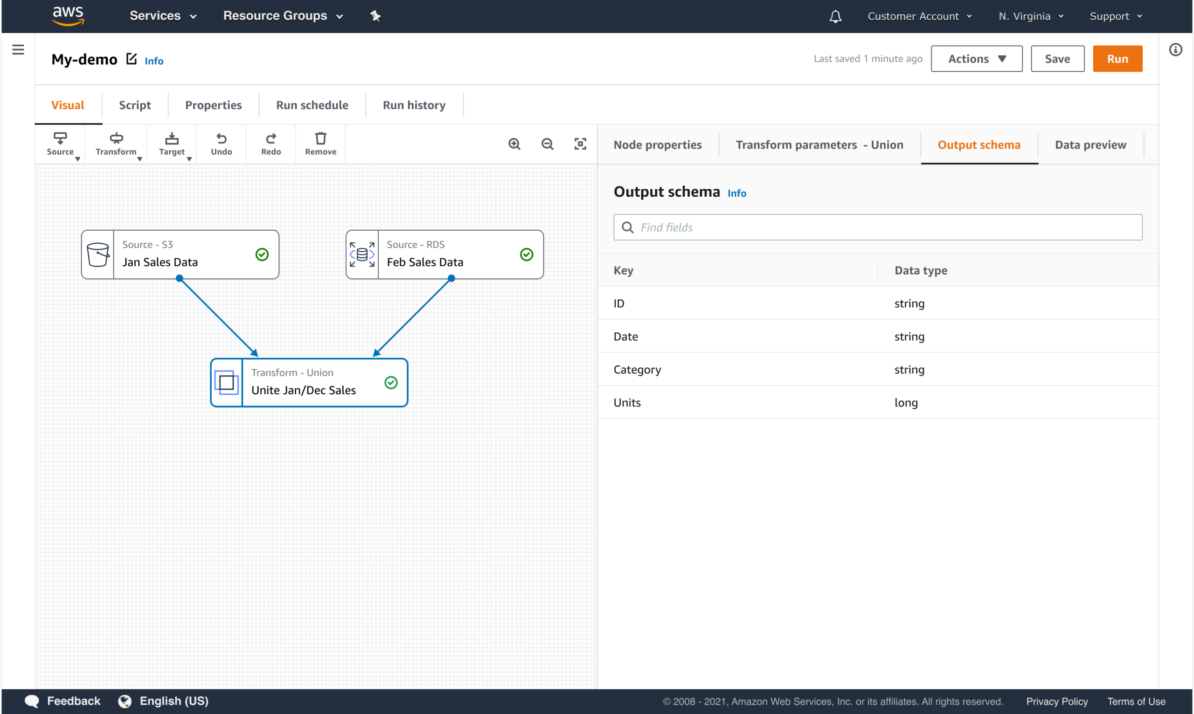Edit the My-demo job name
Screen dimensions: 1194x714
tap(132, 59)
